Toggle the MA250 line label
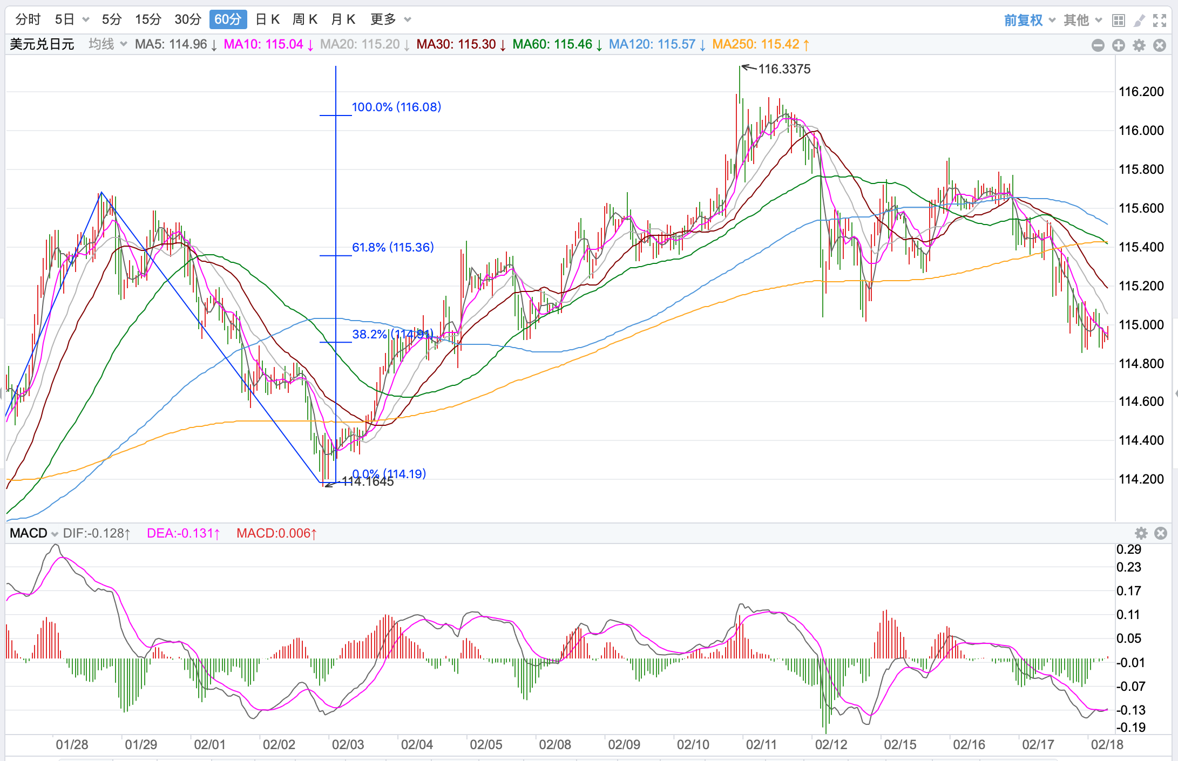 pyautogui.click(x=760, y=44)
